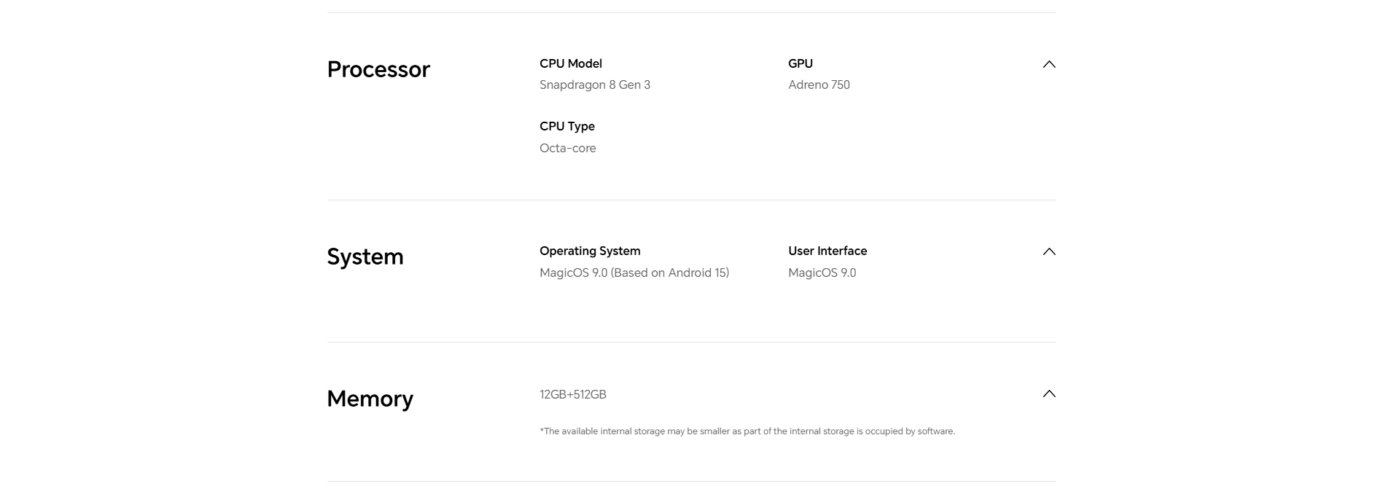Click the internal storage disclaimer footnote
The width and height of the screenshot is (1383, 497).
click(747, 431)
